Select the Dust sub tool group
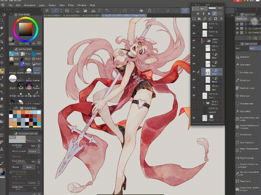This screenshot has width=261, height=195. [x=36, y=64]
